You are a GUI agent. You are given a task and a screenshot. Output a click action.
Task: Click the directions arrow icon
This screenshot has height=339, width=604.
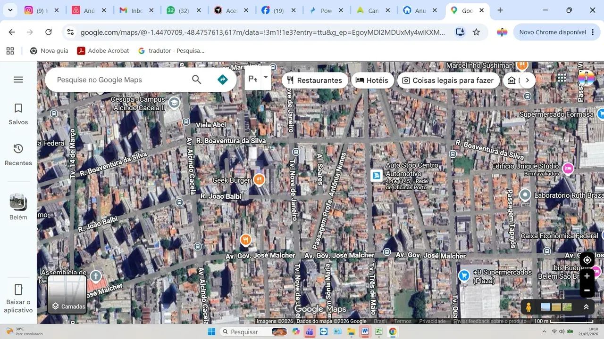[223, 80]
